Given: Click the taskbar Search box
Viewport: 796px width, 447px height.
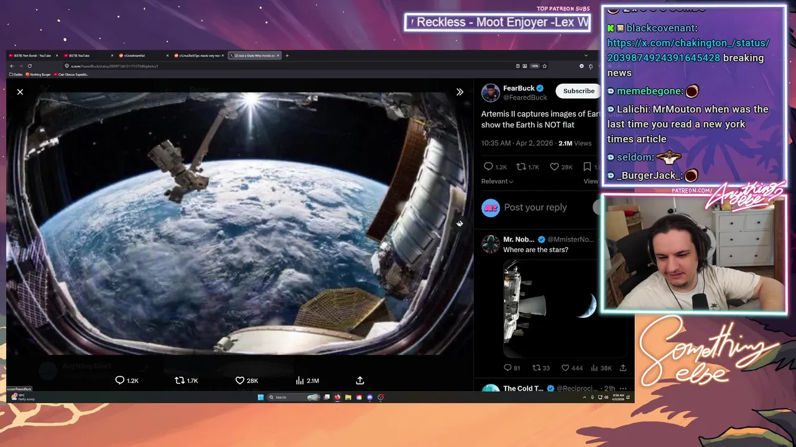Looking at the screenshot, I should [294, 397].
